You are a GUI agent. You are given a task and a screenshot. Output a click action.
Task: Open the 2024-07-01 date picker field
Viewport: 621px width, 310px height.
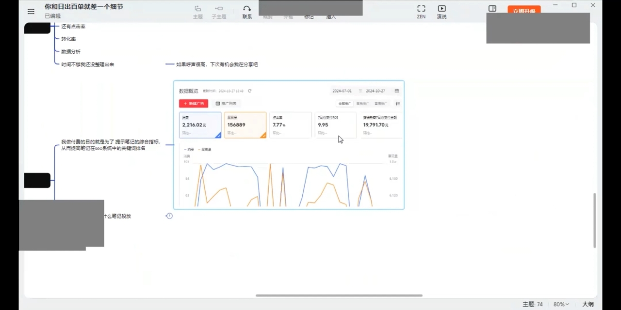pyautogui.click(x=342, y=91)
